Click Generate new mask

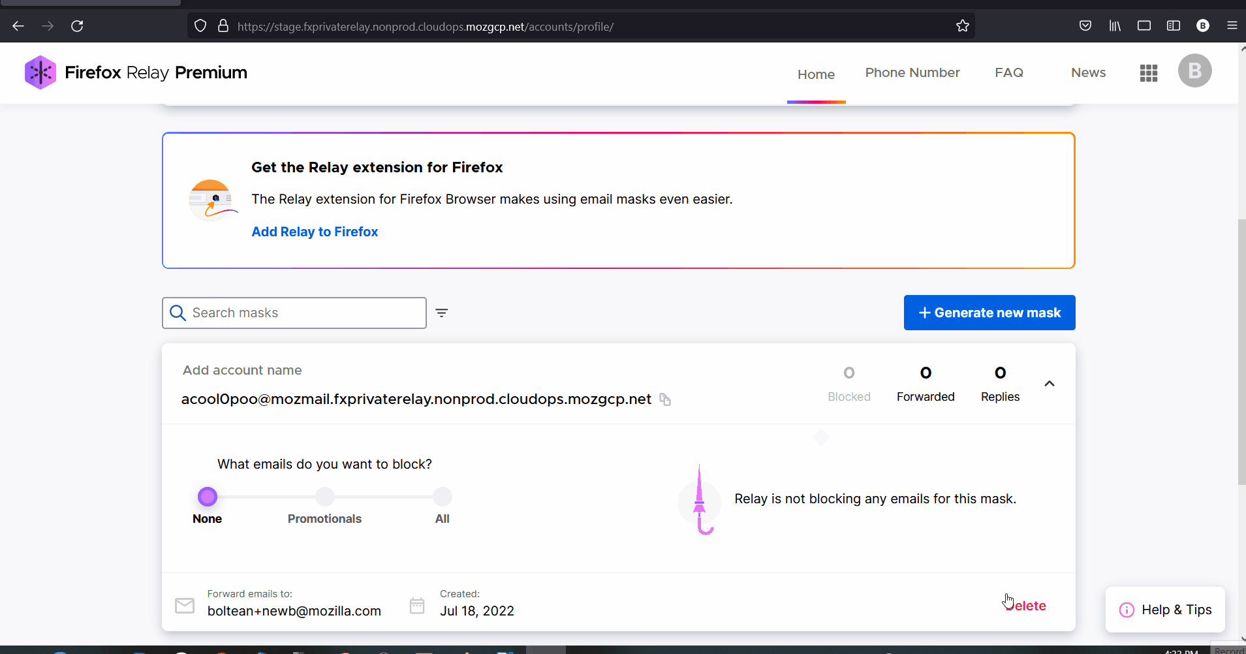989,313
